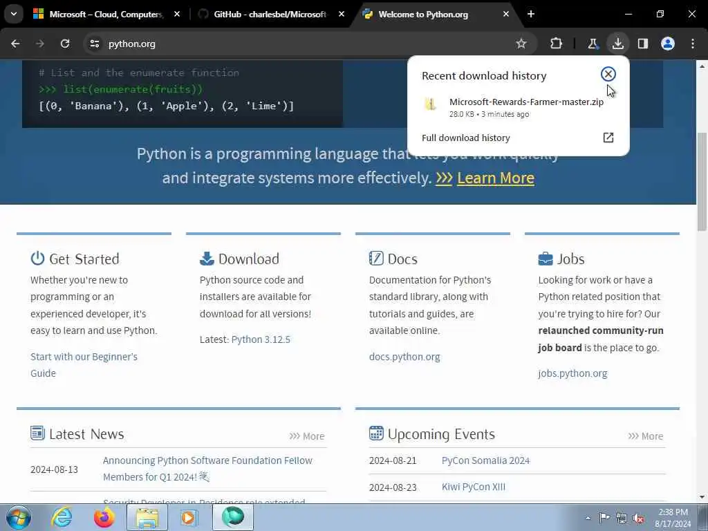
Task: Click the Get Started power icon
Action: [x=37, y=259]
